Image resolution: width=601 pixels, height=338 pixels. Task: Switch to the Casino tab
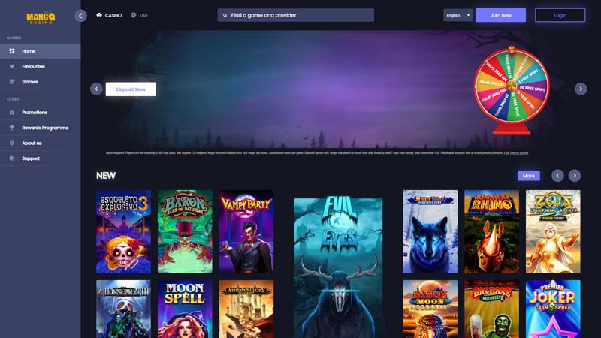pos(109,15)
